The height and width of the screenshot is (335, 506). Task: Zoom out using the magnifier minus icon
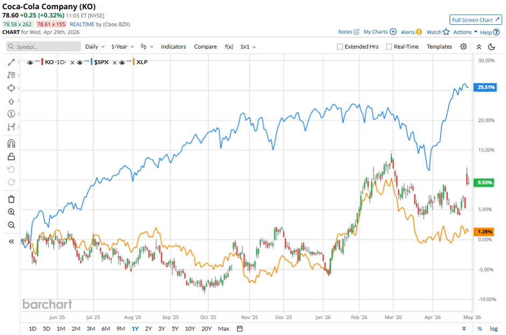point(11,225)
